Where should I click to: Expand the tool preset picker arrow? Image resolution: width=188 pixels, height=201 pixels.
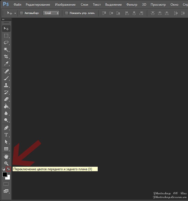tap(15, 13)
